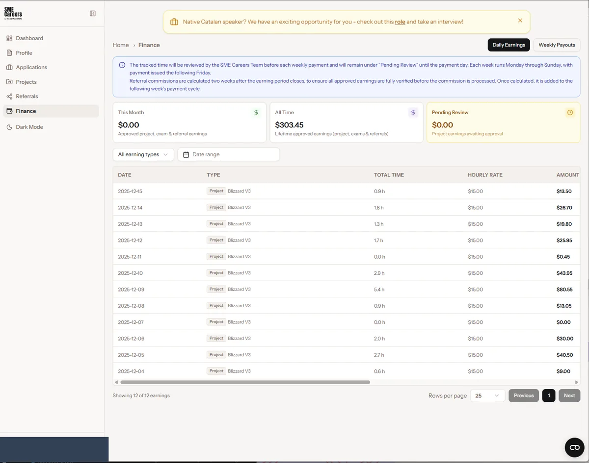Click Blizzard V3 in the 2025-12-06 row

pyautogui.click(x=239, y=339)
